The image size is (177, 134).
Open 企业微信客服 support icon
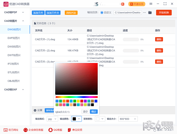(25, 130)
